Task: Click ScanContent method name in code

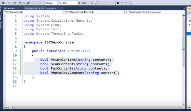Action: click(62, 64)
